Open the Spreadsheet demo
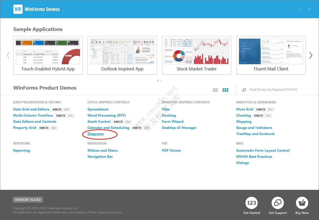The height and width of the screenshot is (220, 319). (98, 109)
